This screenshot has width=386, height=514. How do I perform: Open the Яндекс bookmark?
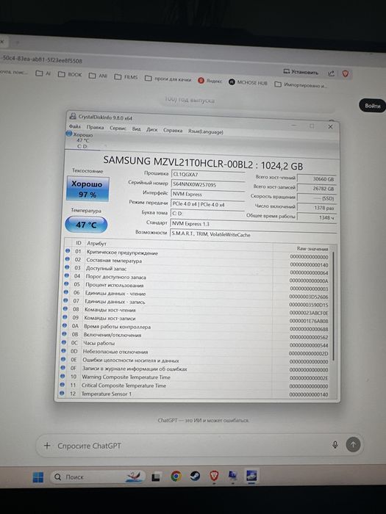coord(210,81)
